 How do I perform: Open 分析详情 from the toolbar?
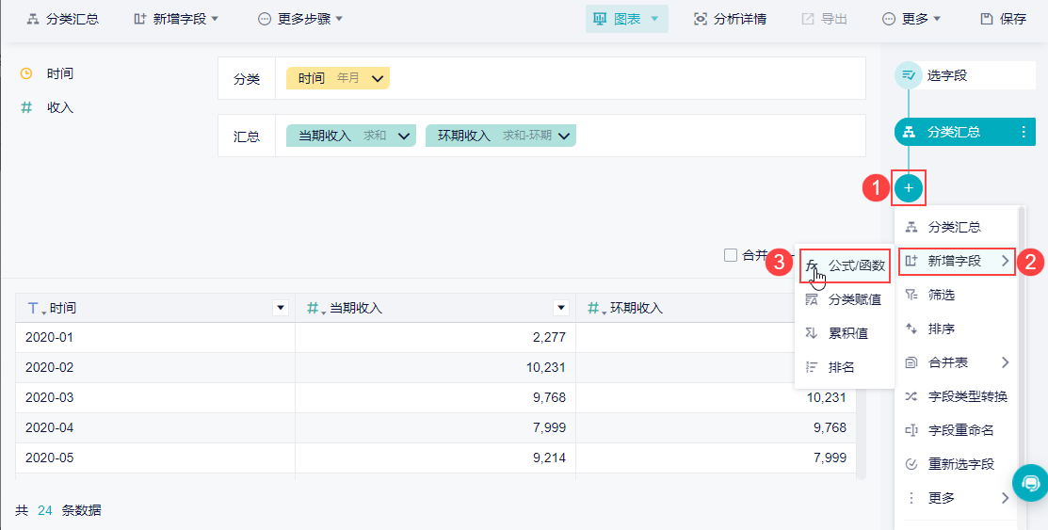730,19
